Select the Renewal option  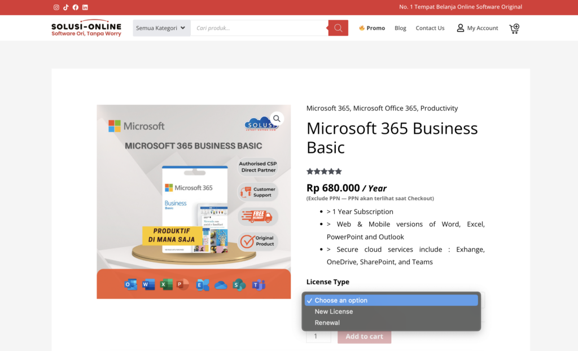[391, 323]
